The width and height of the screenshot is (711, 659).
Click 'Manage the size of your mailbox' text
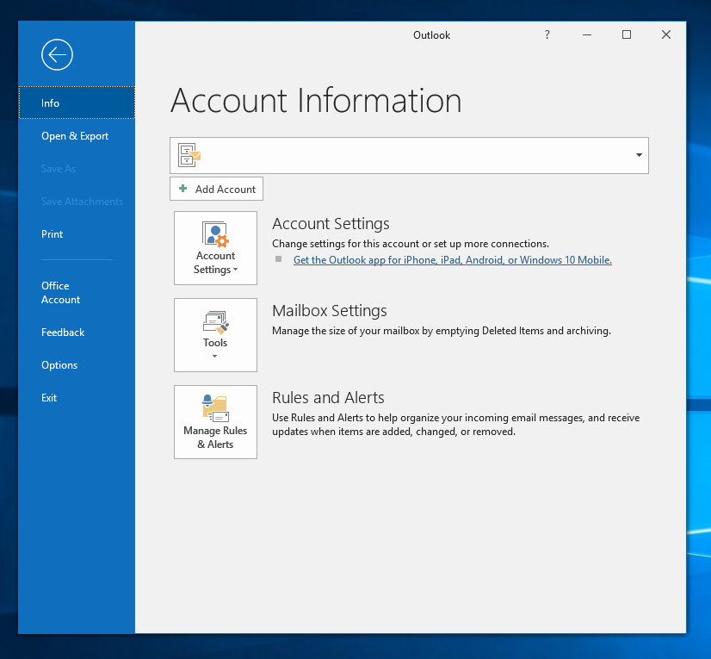pos(442,331)
